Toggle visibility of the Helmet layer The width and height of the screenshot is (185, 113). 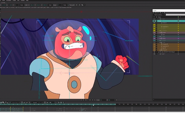click(x=154, y=23)
